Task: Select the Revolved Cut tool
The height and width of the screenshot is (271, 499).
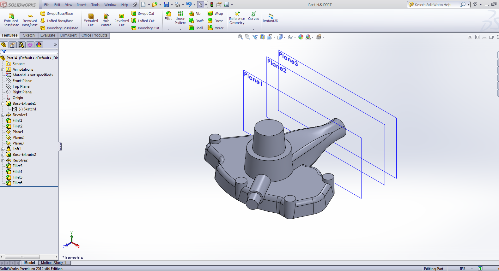Action: 121,20
